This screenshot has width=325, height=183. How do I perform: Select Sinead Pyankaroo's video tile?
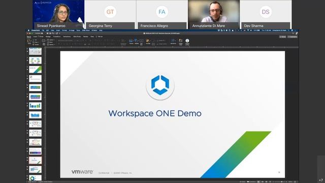click(x=58, y=14)
